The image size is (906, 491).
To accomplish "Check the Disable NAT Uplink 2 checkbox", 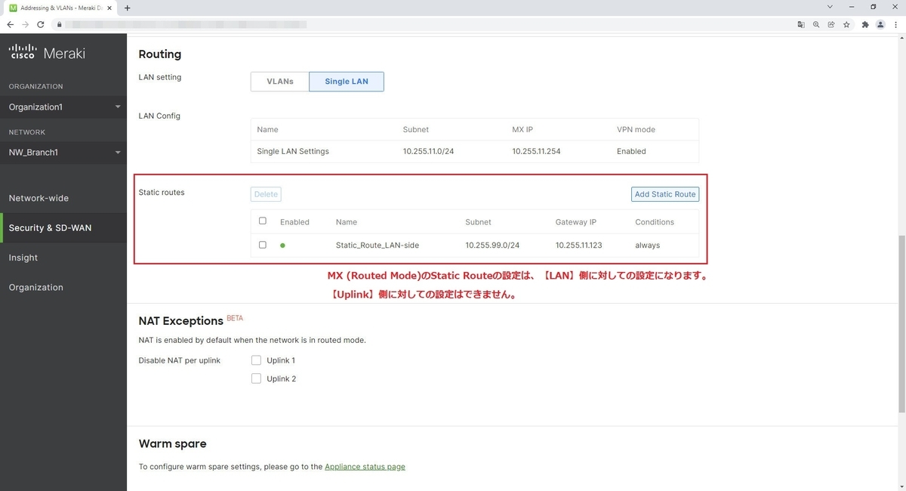I will (256, 378).
